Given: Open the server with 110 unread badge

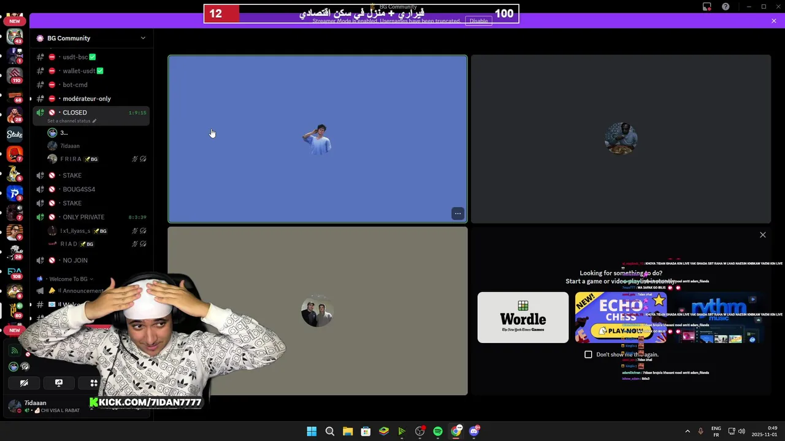Looking at the screenshot, I should tap(15, 75).
